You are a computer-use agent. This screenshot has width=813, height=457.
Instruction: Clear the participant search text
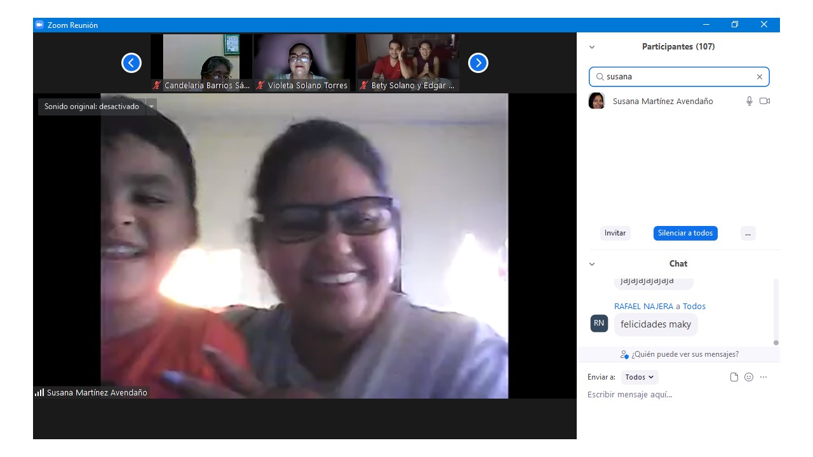759,77
